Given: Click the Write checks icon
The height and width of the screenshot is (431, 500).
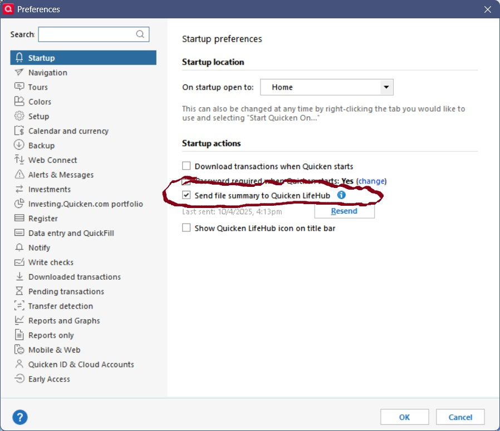Looking at the screenshot, I should [19, 262].
